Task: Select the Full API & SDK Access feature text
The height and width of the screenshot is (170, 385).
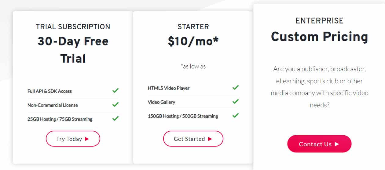Action: tap(50, 91)
